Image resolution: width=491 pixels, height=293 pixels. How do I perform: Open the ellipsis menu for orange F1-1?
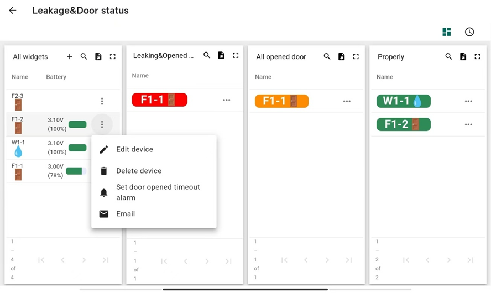tap(347, 101)
